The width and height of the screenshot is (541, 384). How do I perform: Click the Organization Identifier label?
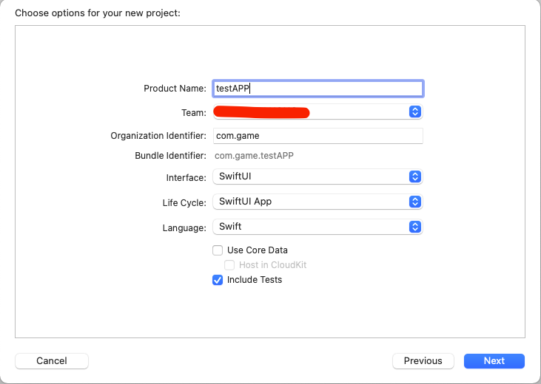(x=158, y=136)
